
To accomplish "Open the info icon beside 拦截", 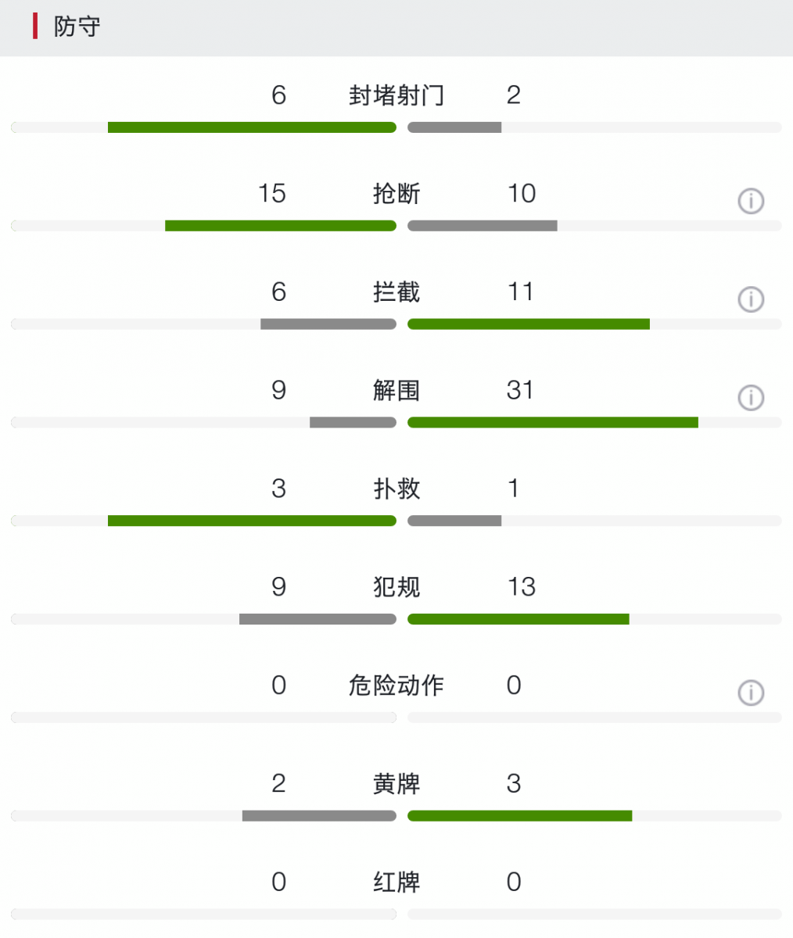I will (x=751, y=299).
